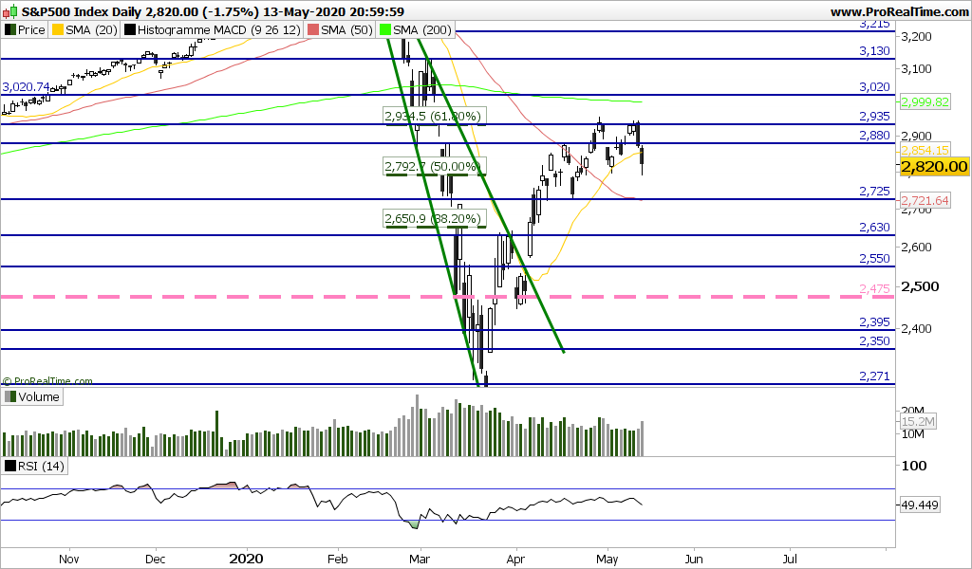
Task: Click the Nov time axis label
Action: [68, 560]
